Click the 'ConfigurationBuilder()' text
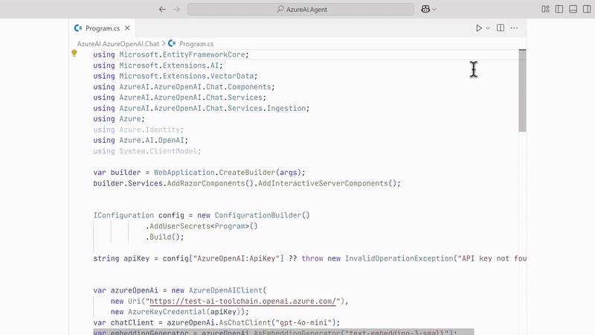The width and height of the screenshot is (595, 335). (263, 215)
